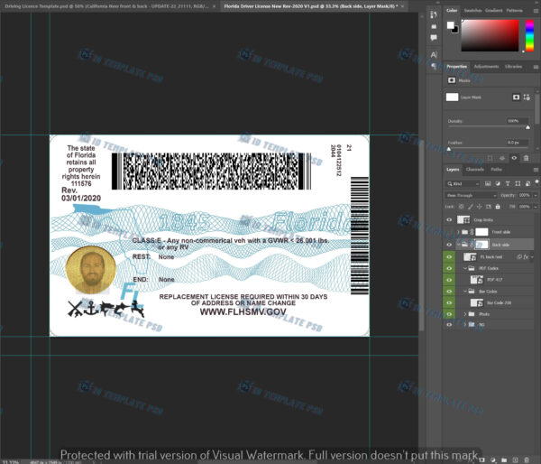Click the Density slider handle
541x464 pixels.
[527, 127]
